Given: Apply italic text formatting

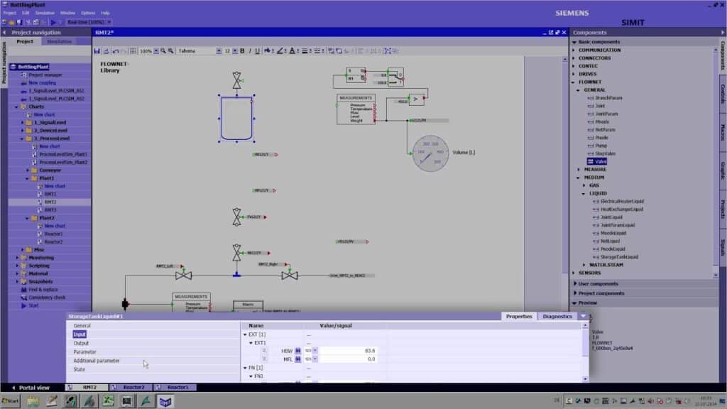Looking at the screenshot, I should pyautogui.click(x=250, y=51).
